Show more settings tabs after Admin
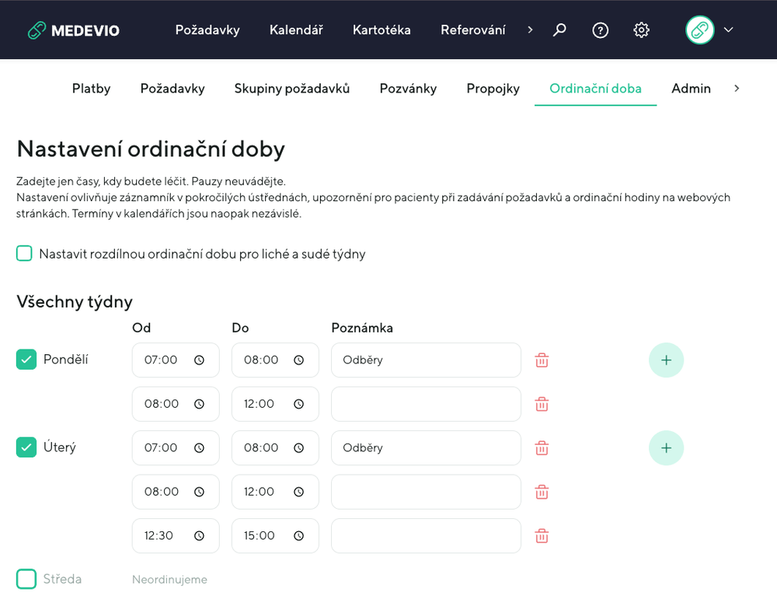 (737, 89)
